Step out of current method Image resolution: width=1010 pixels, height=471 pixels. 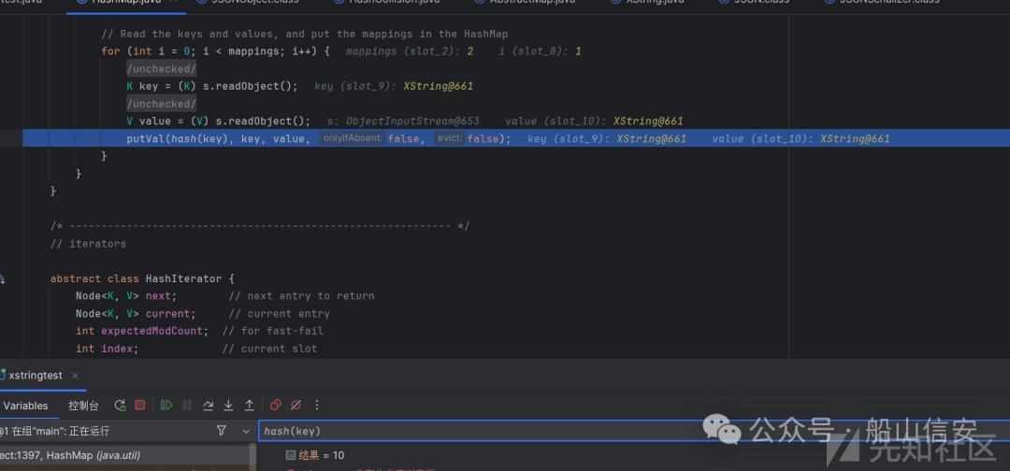tap(249, 406)
